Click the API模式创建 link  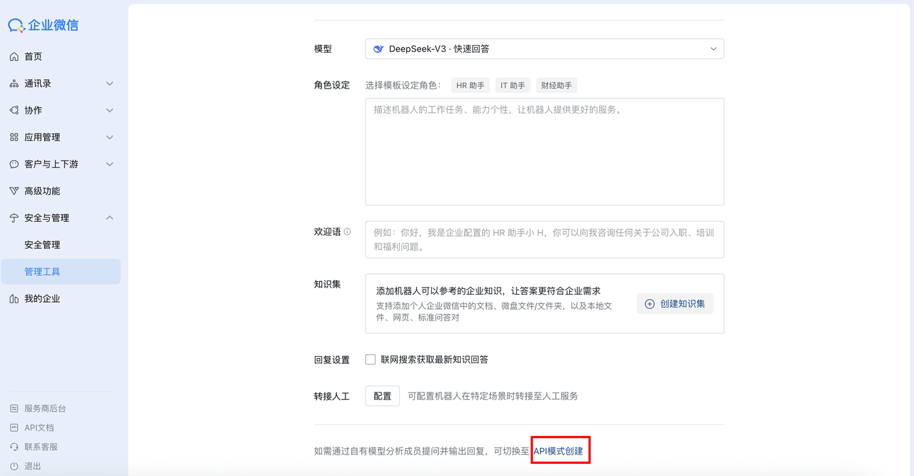pos(561,450)
